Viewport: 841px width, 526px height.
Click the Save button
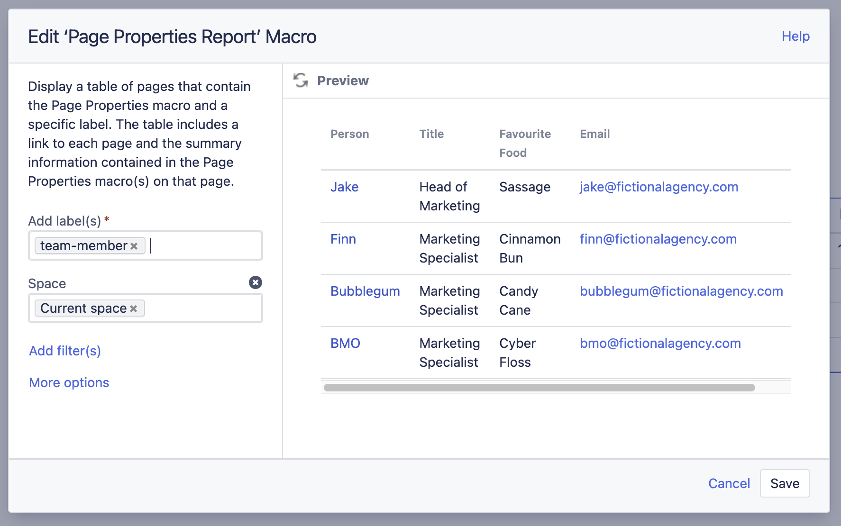[x=785, y=483]
